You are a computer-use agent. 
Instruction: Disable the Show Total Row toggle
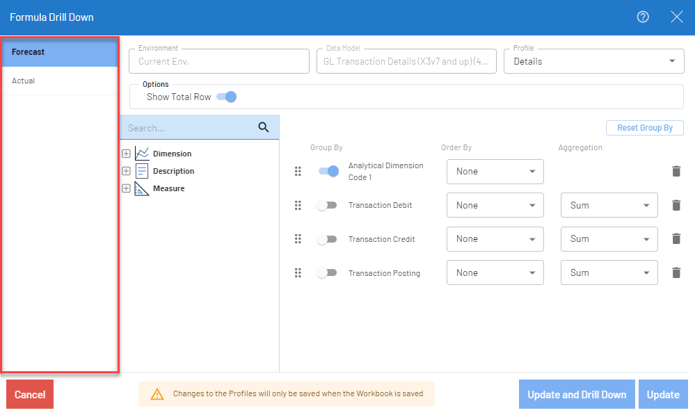pyautogui.click(x=227, y=97)
